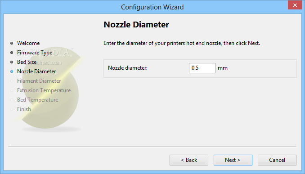The width and height of the screenshot is (305, 174).
Task: Click the "Nozzle diameter:" field label
Action: click(128, 68)
